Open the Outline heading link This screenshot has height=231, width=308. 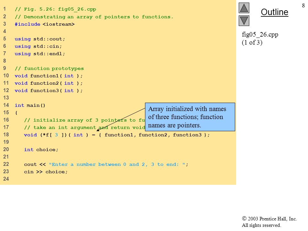tap(274, 12)
